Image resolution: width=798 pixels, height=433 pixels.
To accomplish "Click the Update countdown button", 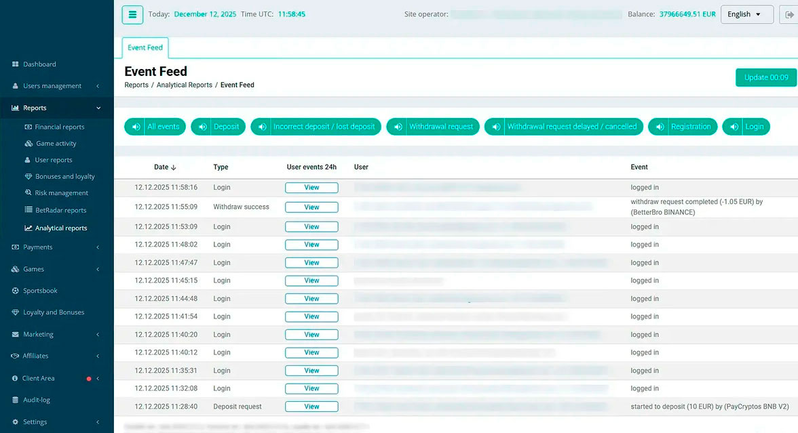I will click(766, 77).
